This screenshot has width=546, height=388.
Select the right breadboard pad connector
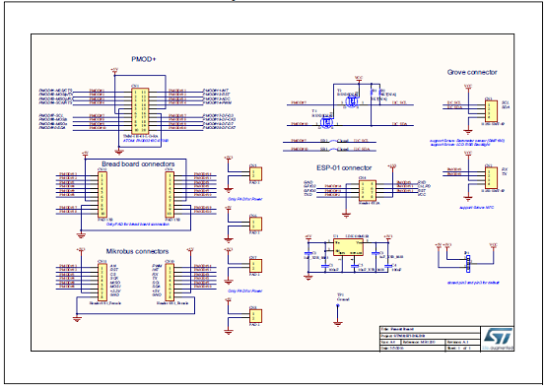point(170,194)
